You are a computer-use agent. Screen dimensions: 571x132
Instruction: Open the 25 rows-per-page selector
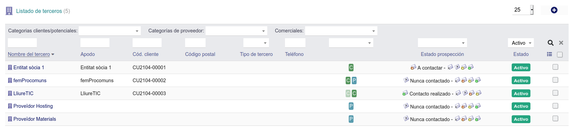523,10
